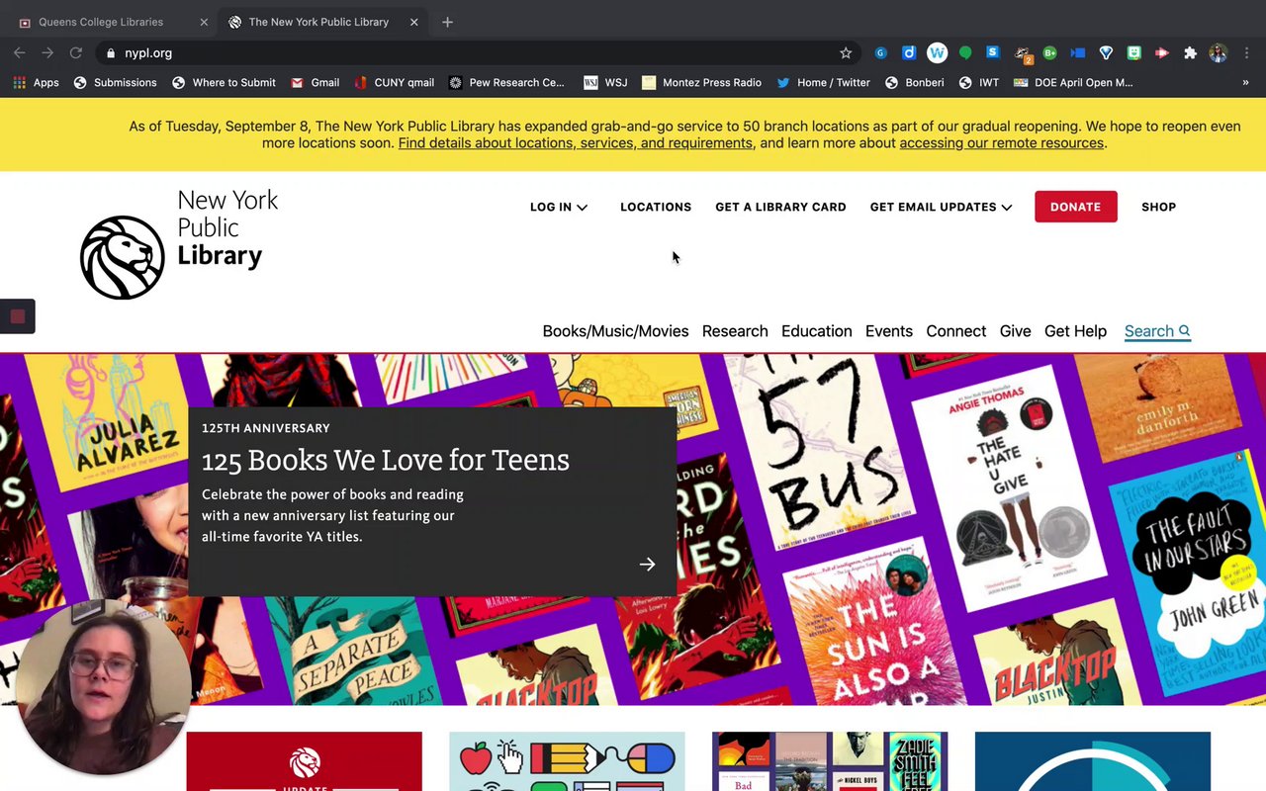Open a new tab with plus icon

tap(447, 22)
